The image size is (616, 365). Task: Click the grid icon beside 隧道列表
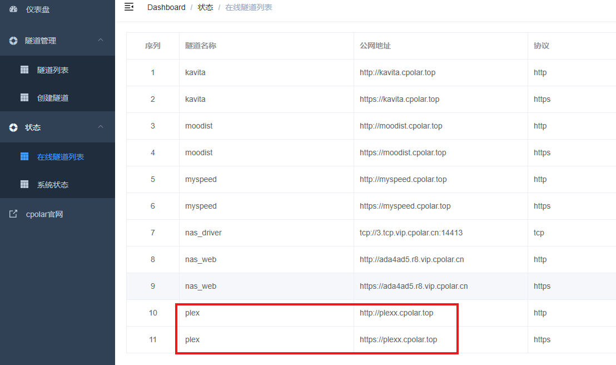[24, 70]
